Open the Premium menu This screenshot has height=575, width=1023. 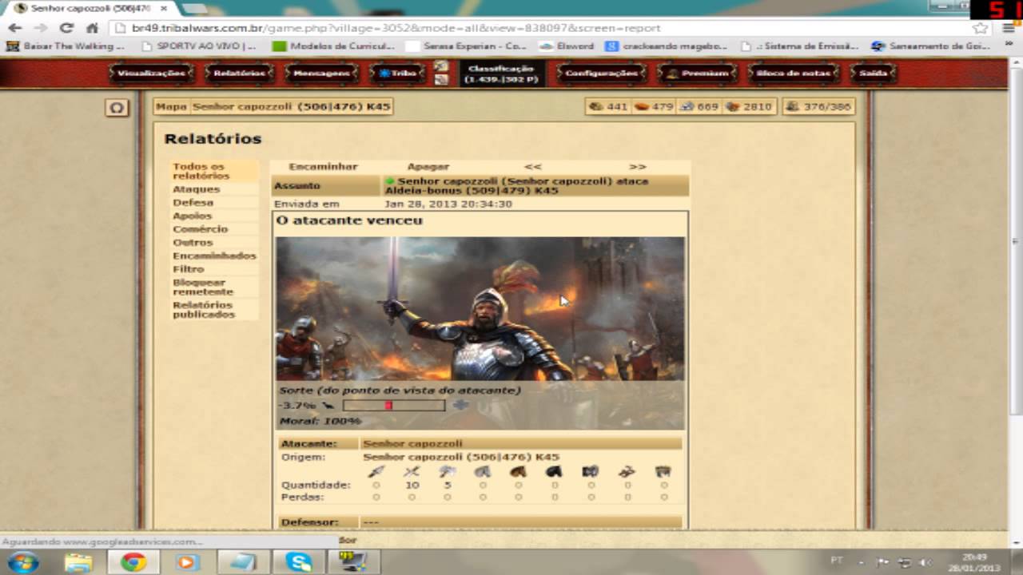click(x=698, y=73)
